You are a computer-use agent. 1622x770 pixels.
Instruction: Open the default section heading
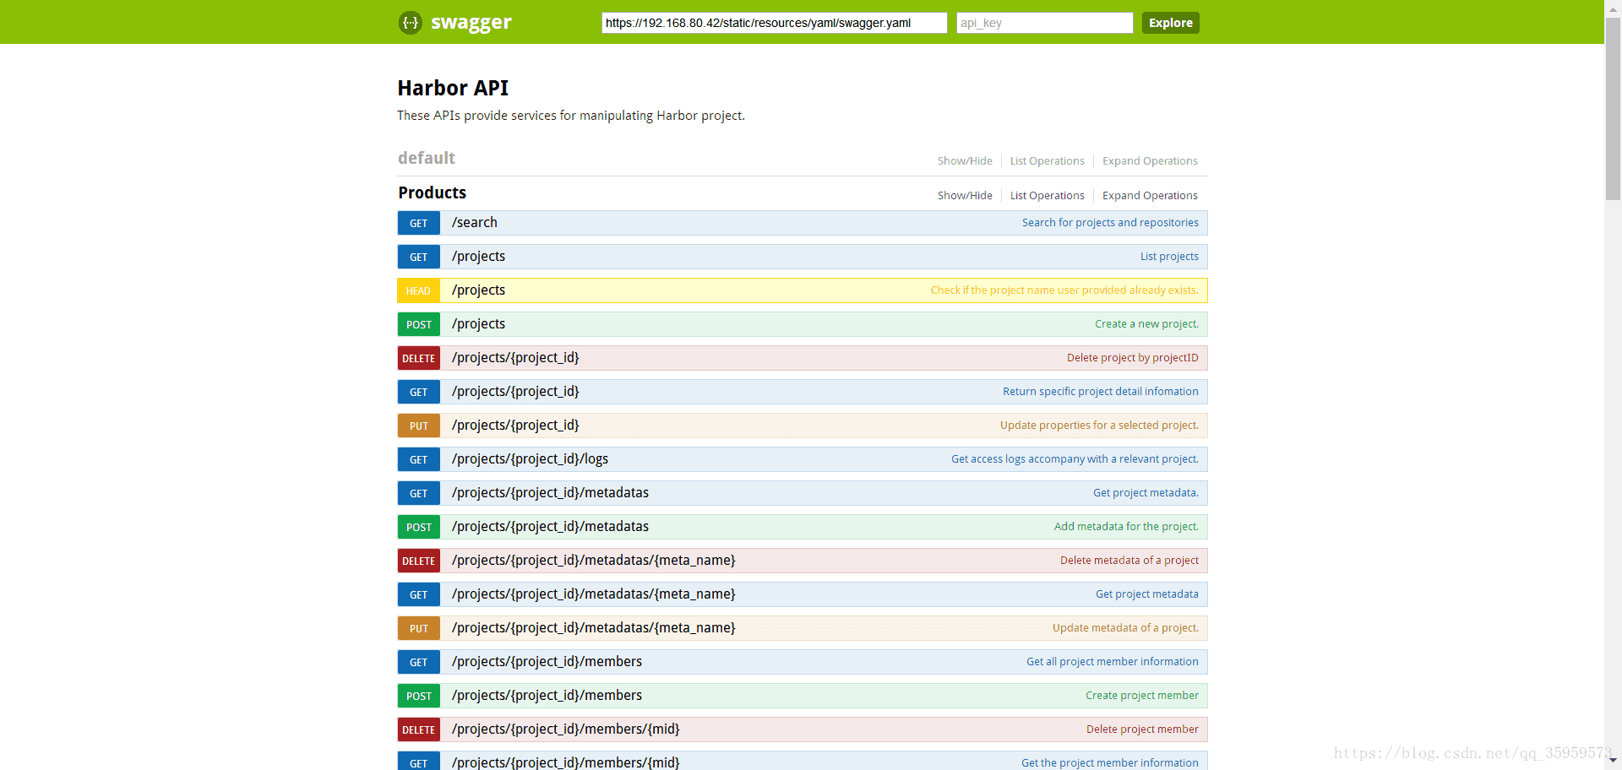point(427,159)
